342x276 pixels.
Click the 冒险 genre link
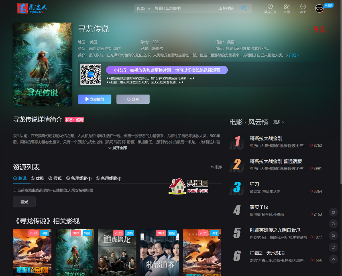click(92, 49)
